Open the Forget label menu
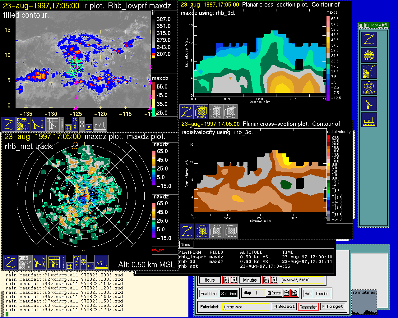This screenshot has height=318, width=398. [332, 307]
